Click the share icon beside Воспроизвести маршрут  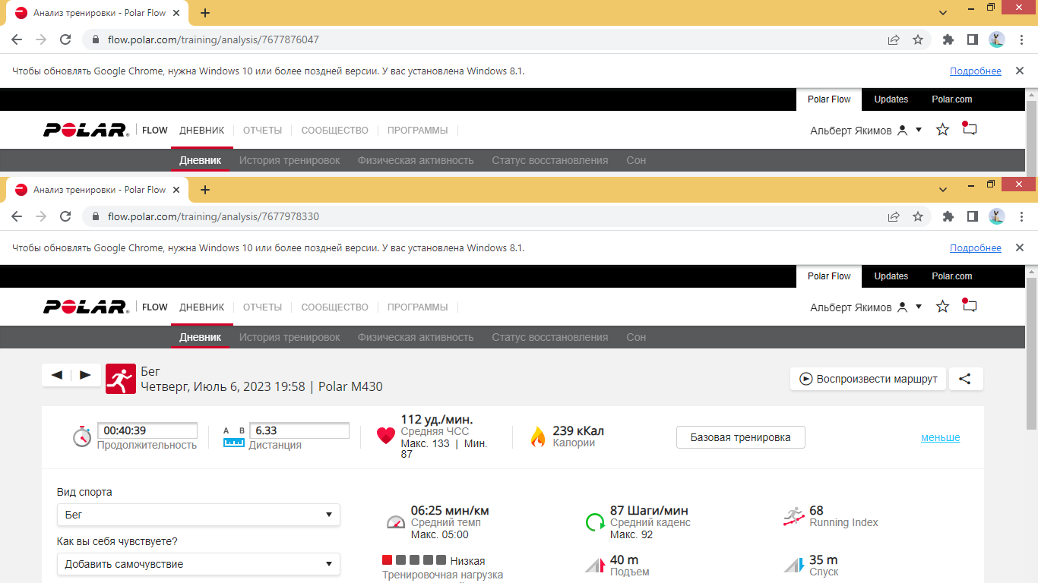pos(965,379)
